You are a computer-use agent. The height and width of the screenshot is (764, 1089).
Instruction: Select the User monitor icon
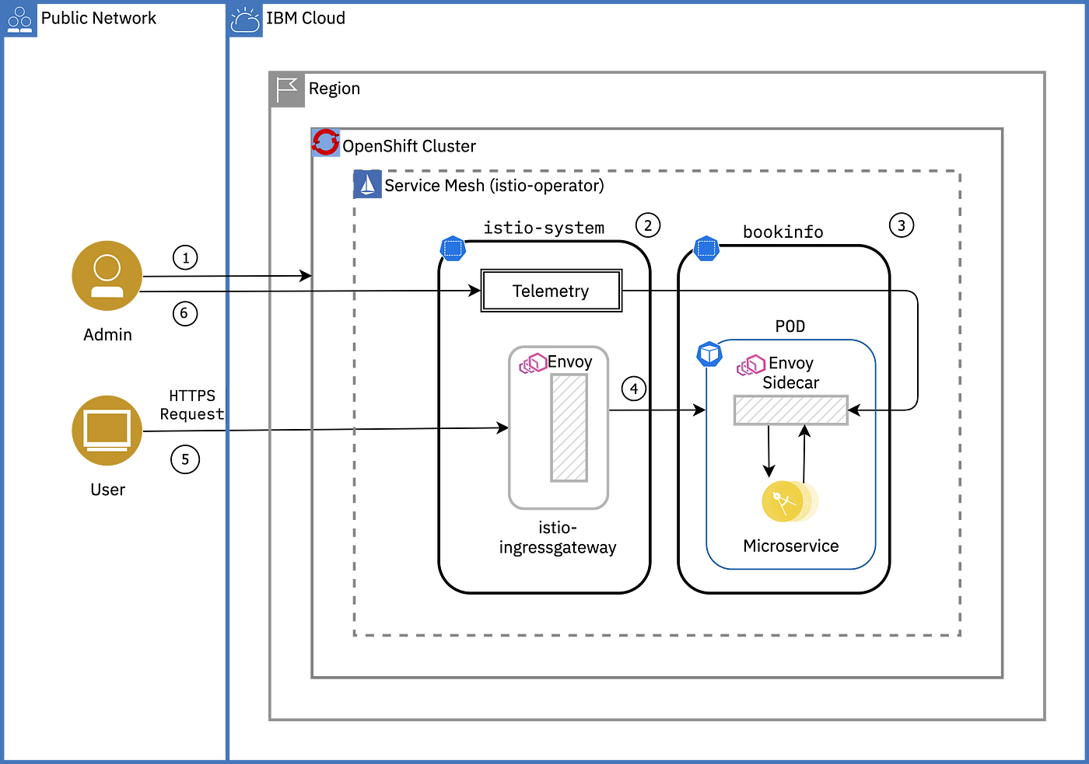coord(107,431)
